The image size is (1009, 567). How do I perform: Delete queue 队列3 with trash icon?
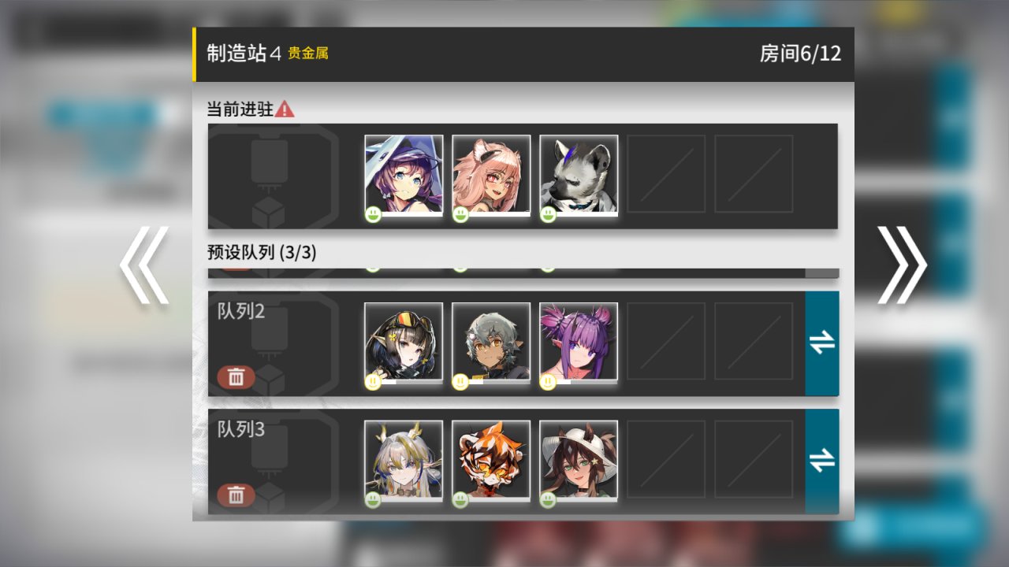pos(236,495)
